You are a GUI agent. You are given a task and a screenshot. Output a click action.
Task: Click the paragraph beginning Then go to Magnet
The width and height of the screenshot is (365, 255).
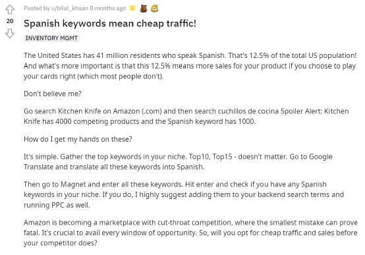184,194
